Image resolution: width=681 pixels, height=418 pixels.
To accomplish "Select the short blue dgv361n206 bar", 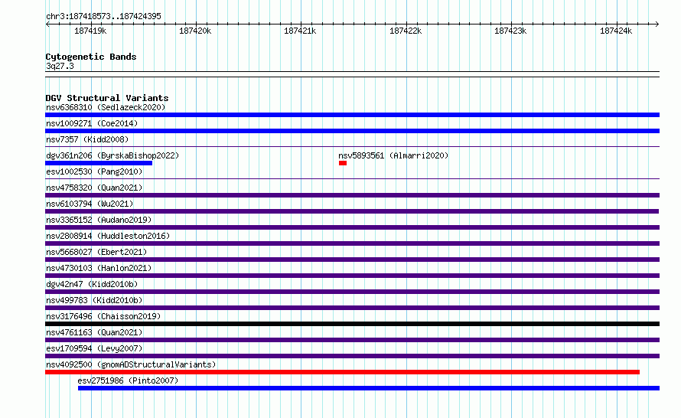I will pos(99,163).
